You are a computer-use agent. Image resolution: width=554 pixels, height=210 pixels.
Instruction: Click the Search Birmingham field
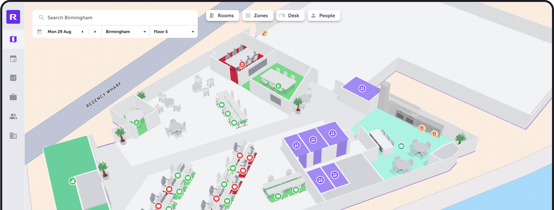(115, 18)
